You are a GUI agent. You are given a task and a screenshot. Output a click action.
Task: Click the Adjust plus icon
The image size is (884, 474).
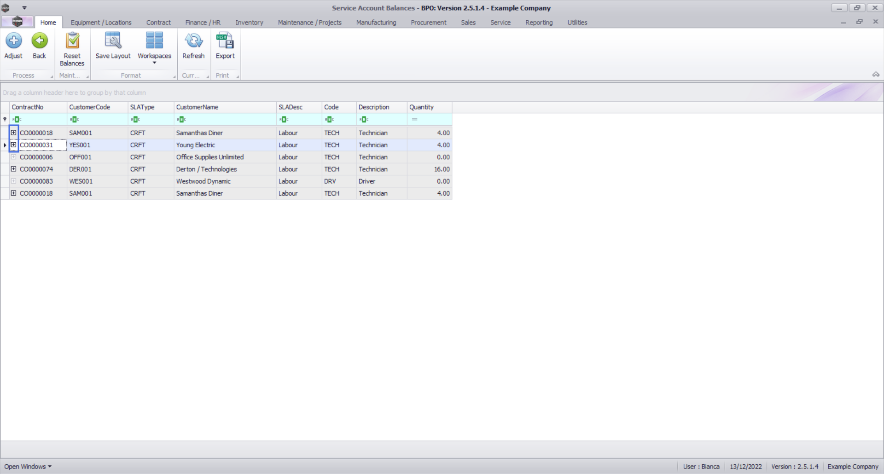(x=13, y=40)
